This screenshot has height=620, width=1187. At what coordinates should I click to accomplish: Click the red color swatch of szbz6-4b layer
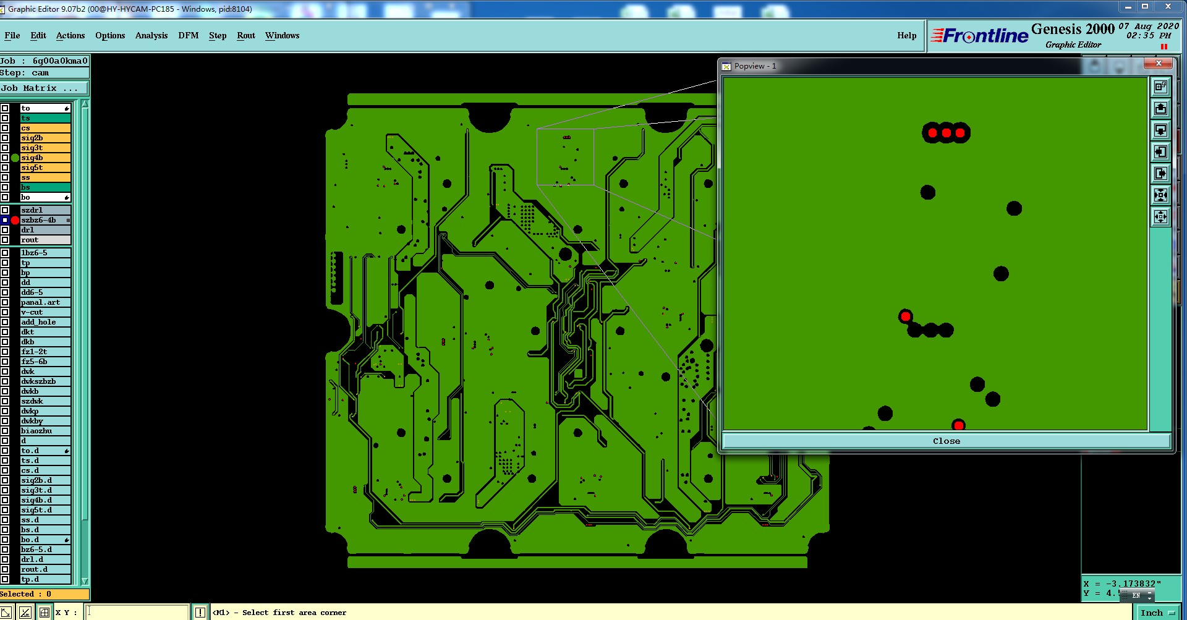(15, 220)
